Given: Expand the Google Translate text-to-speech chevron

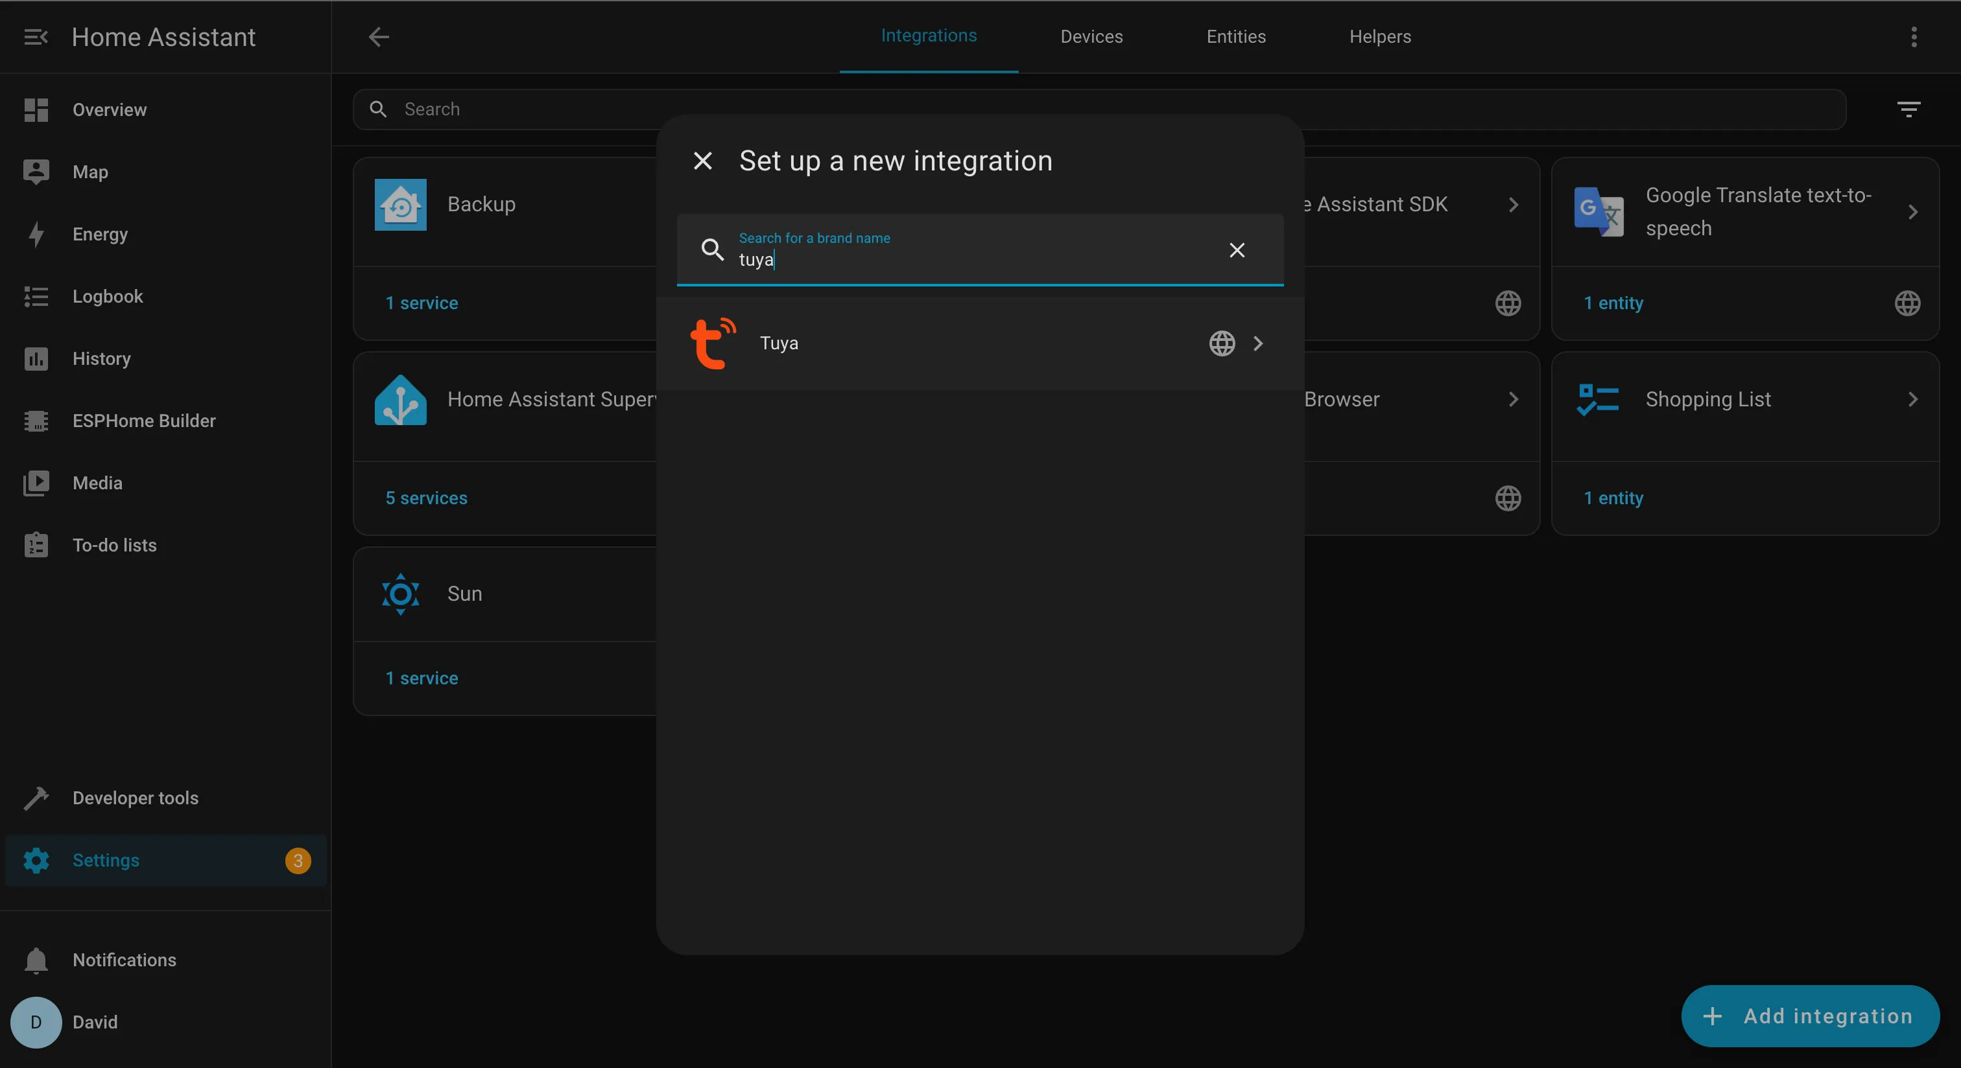Looking at the screenshot, I should click(1912, 212).
